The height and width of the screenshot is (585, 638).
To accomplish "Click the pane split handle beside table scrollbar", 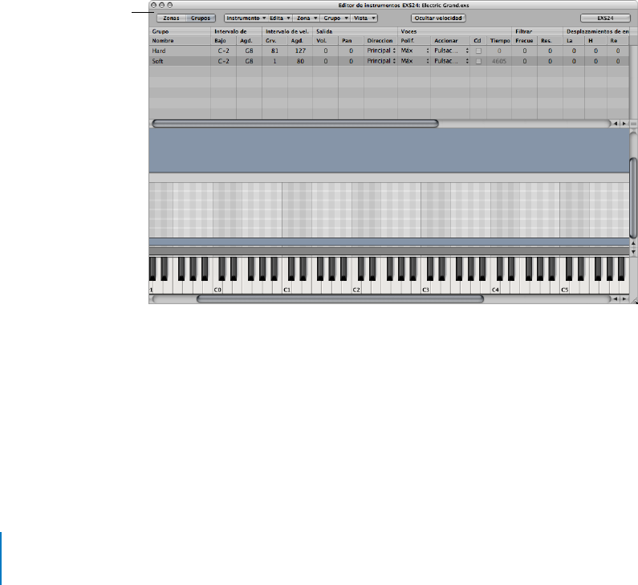I will tap(633, 124).
